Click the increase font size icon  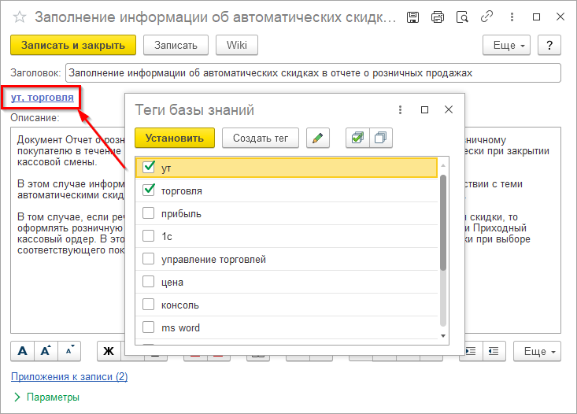click(x=46, y=350)
